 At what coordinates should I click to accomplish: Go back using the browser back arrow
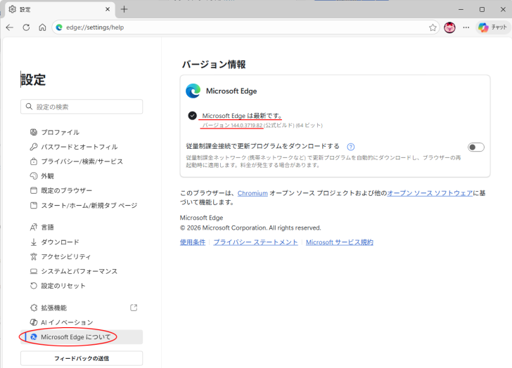click(x=9, y=27)
